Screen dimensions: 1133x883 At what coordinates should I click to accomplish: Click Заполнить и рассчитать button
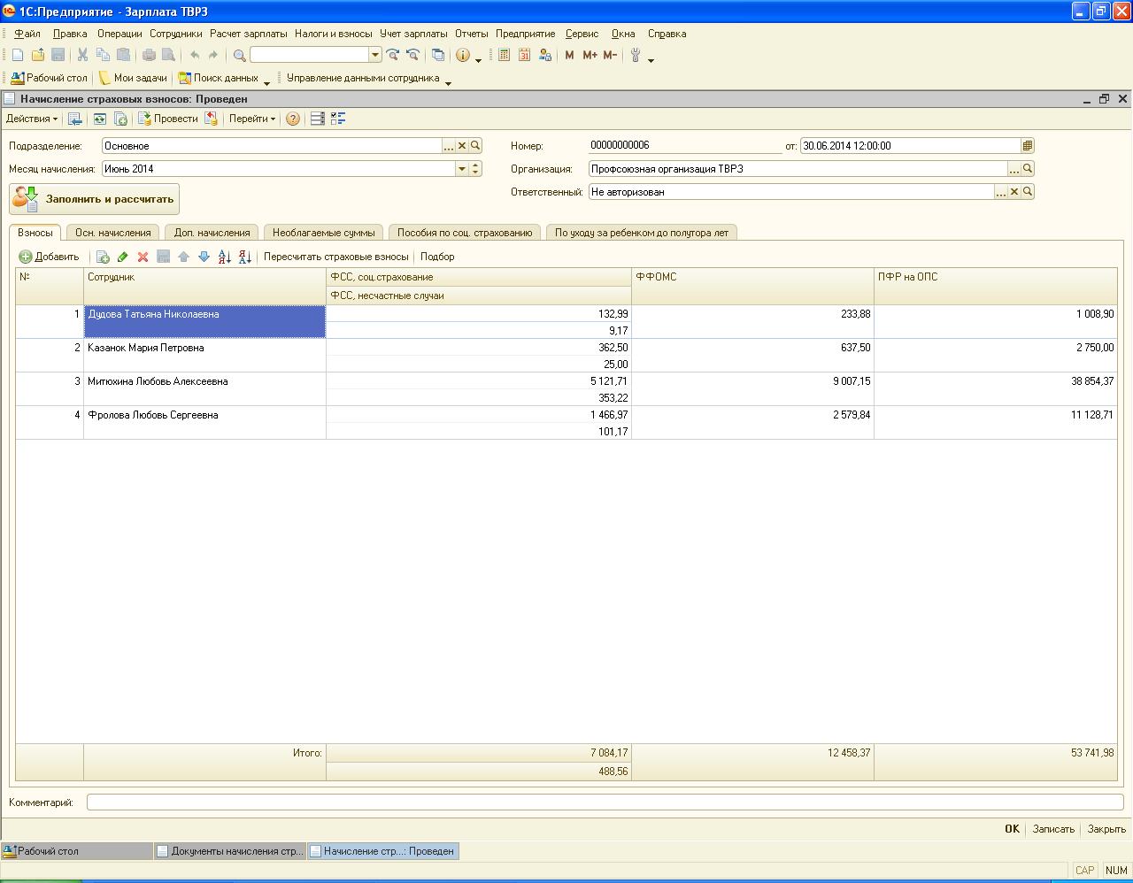tap(95, 199)
